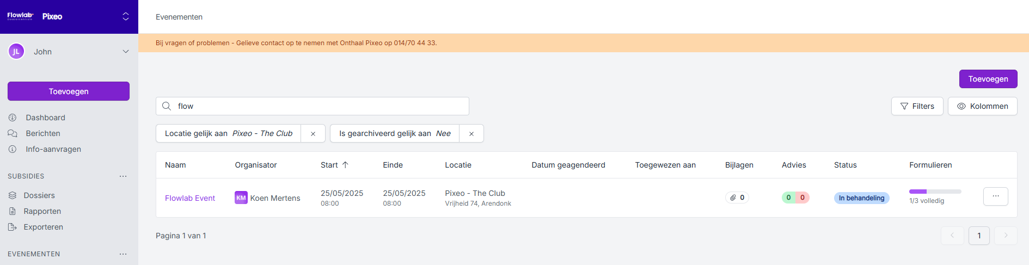
Task: Open the Flowlab Event row actions menu
Action: [x=995, y=196]
